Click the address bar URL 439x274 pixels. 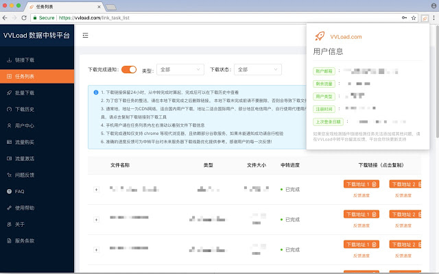pyautogui.click(x=94, y=18)
